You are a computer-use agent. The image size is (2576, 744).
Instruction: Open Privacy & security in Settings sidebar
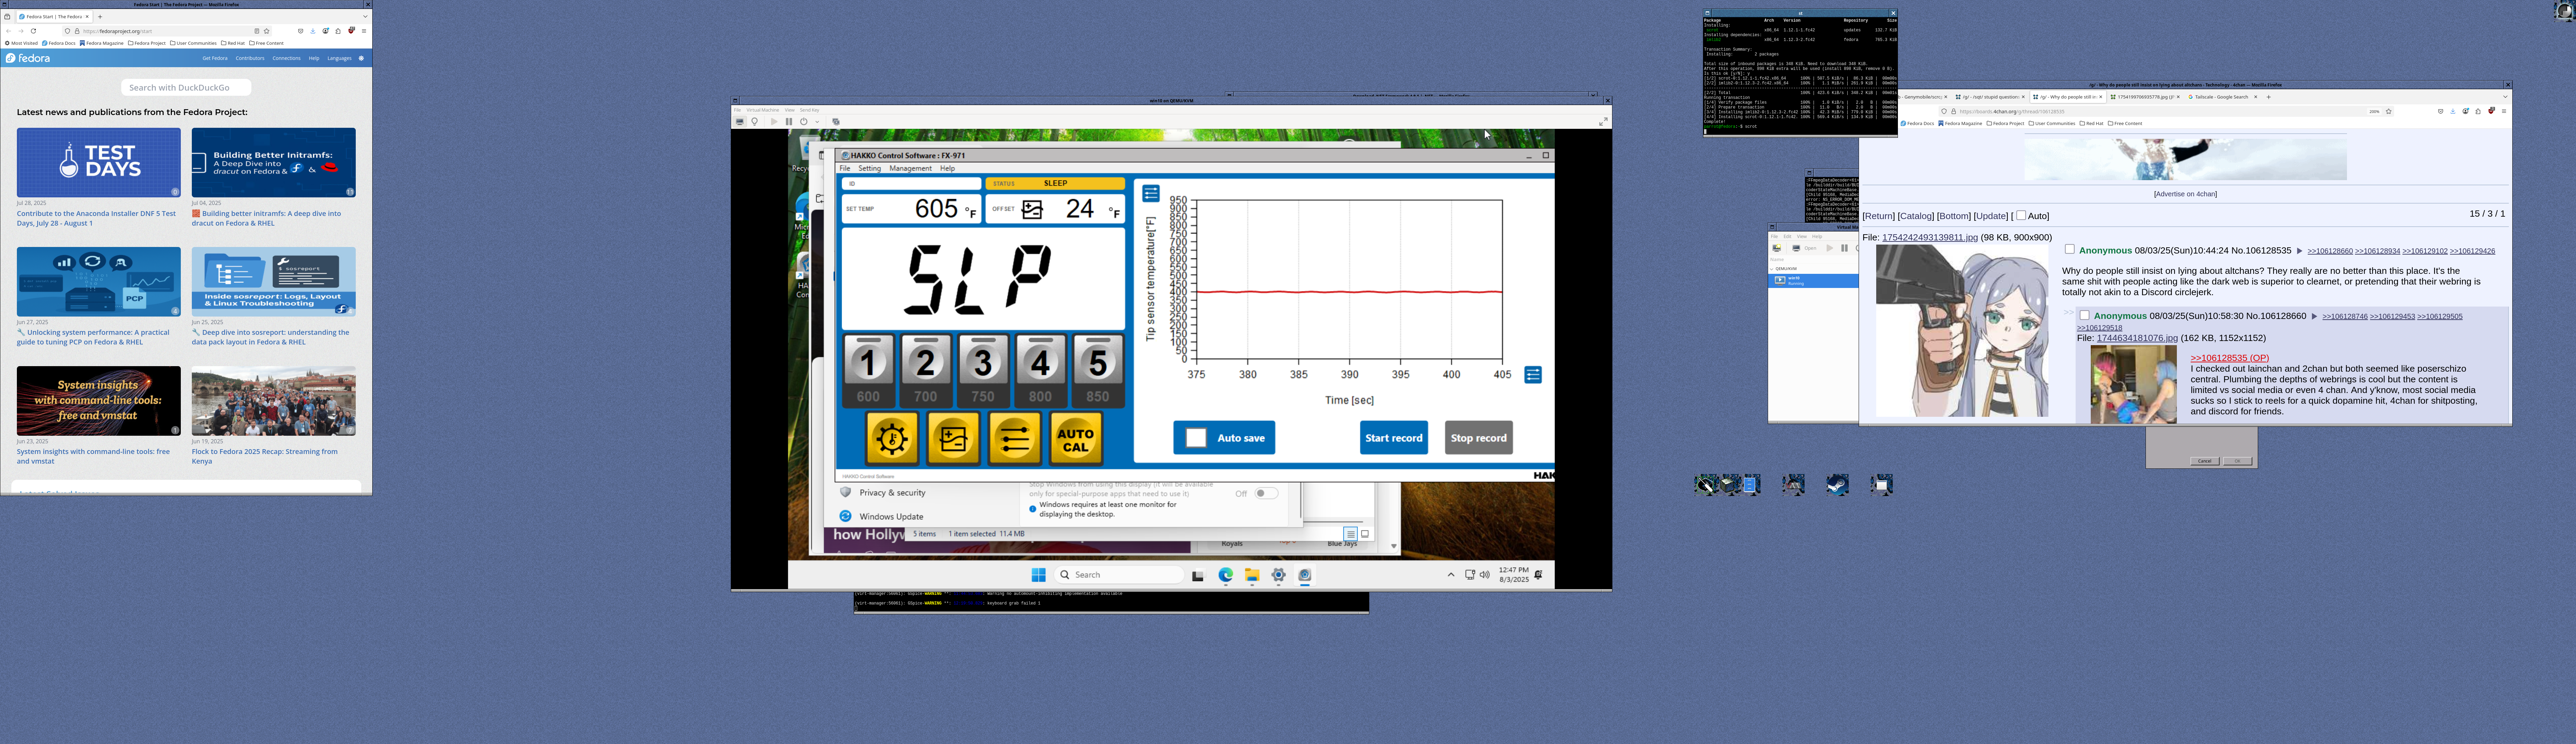[892, 493]
